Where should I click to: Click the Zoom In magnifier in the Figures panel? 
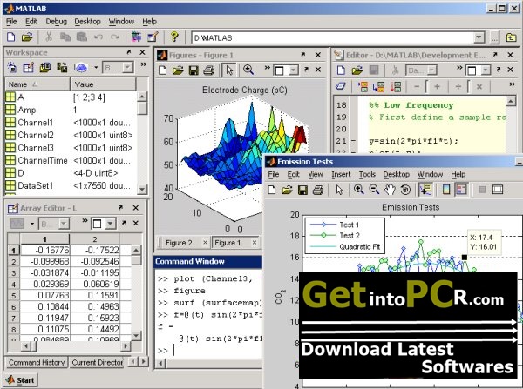[248, 70]
